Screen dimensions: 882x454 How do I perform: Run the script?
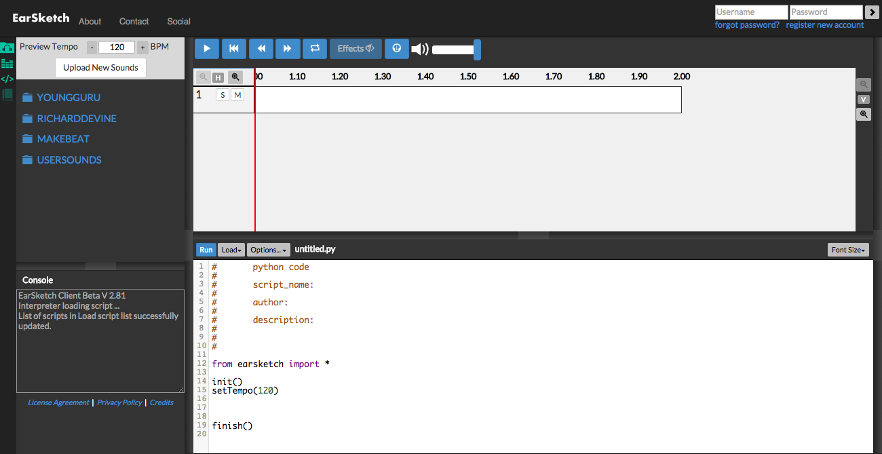[x=206, y=250]
